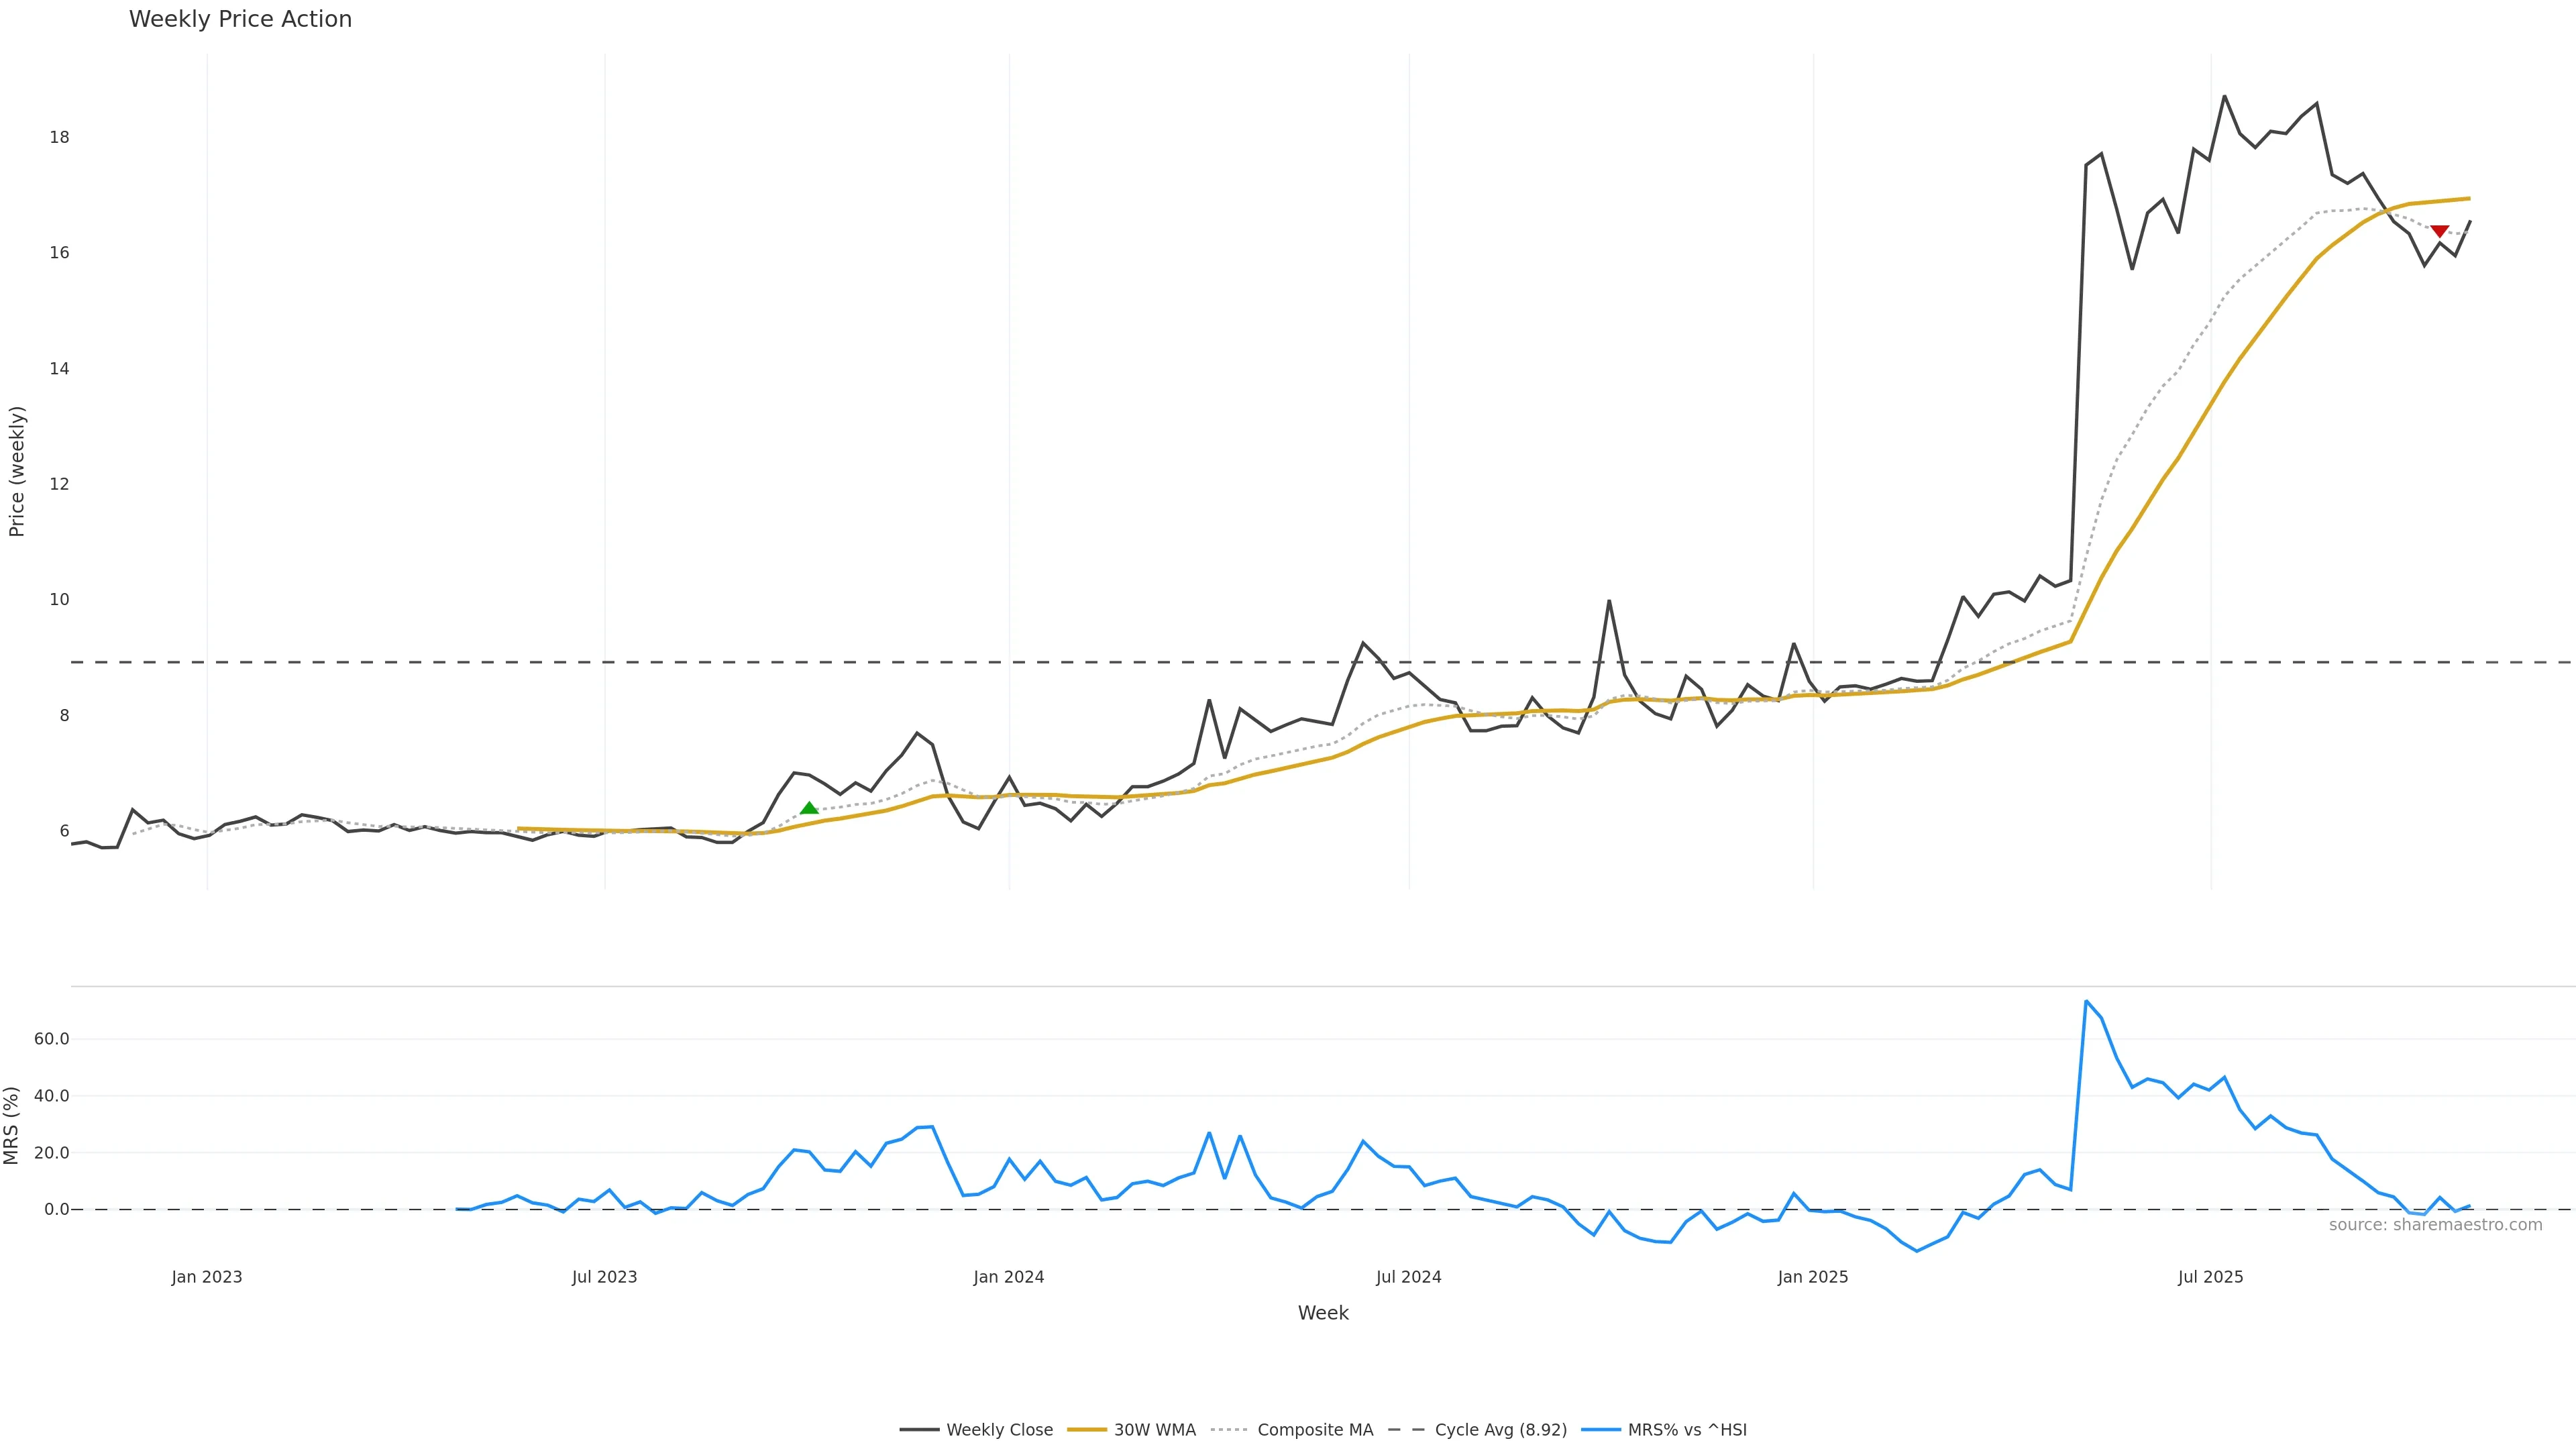Click the blue MRS% vs ^HSI legend swatch
The height and width of the screenshot is (1449, 2576).
click(1600, 1430)
